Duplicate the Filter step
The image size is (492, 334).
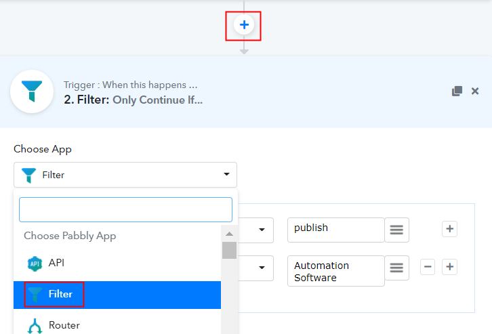point(457,91)
